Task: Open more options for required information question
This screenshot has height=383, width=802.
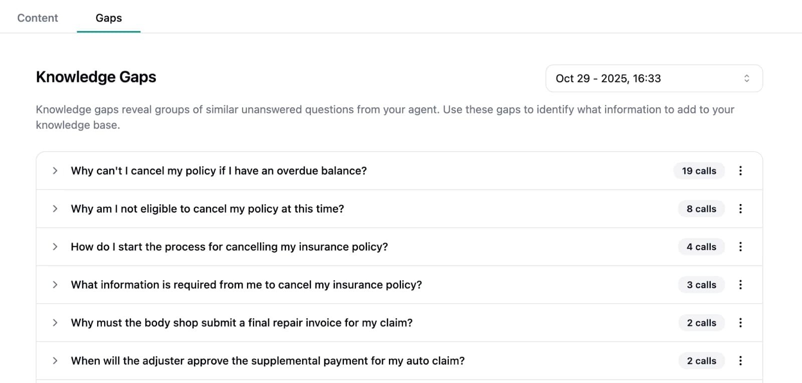Action: coord(740,284)
